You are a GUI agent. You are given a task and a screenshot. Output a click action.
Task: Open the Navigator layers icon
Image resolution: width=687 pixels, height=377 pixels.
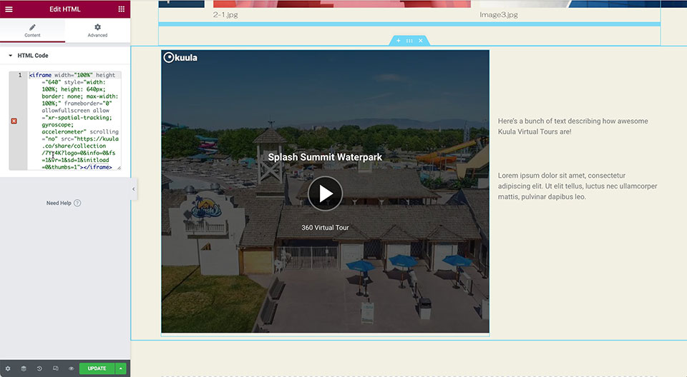[24, 368]
